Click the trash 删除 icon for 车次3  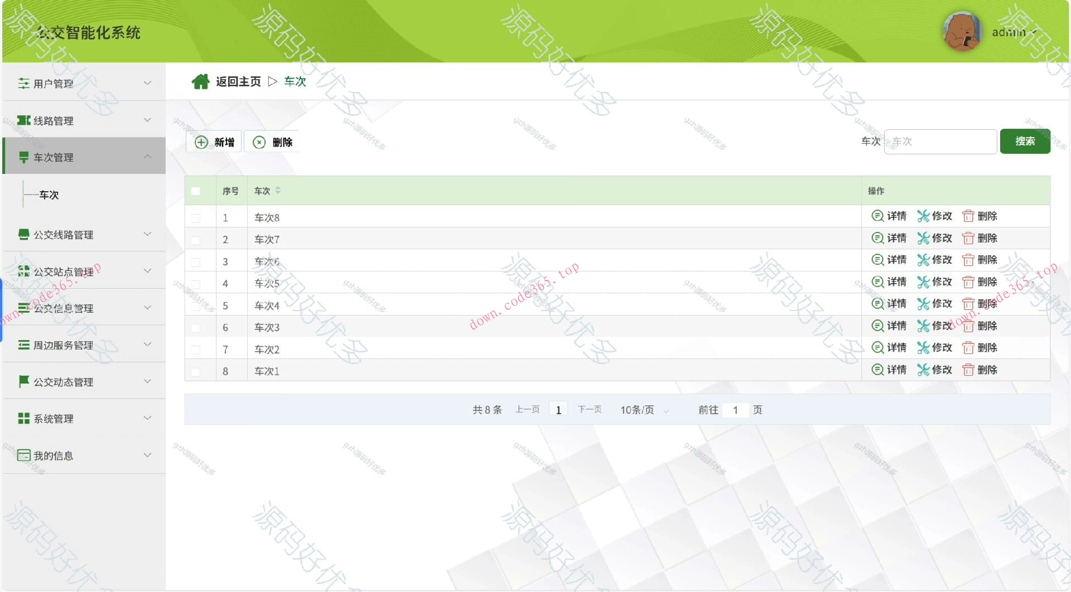968,326
